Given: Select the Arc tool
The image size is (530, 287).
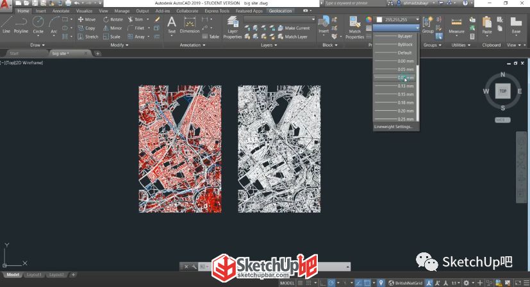Looking at the screenshot, I should point(54,24).
